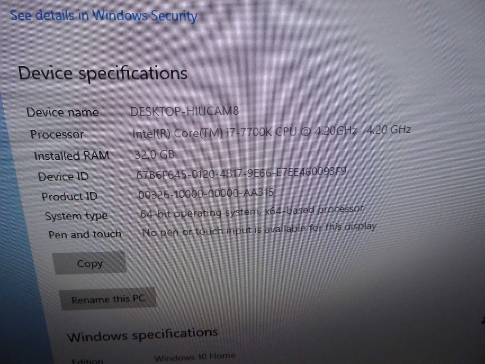Click the Copy button under device specifications
Screen dimensions: 485x364
(90, 263)
